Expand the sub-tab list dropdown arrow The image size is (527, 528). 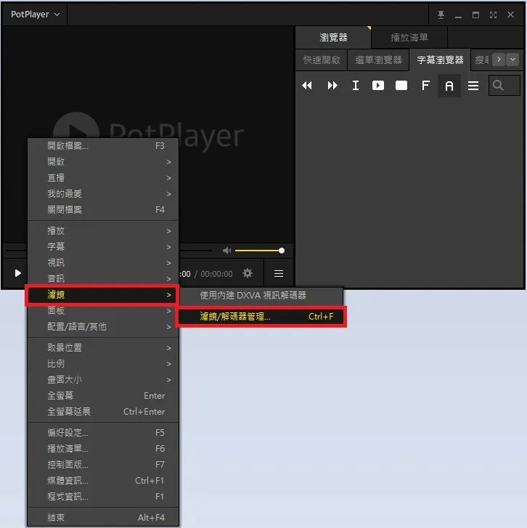[512, 60]
